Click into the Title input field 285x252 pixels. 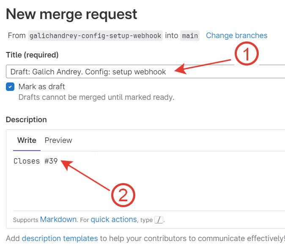(145, 71)
